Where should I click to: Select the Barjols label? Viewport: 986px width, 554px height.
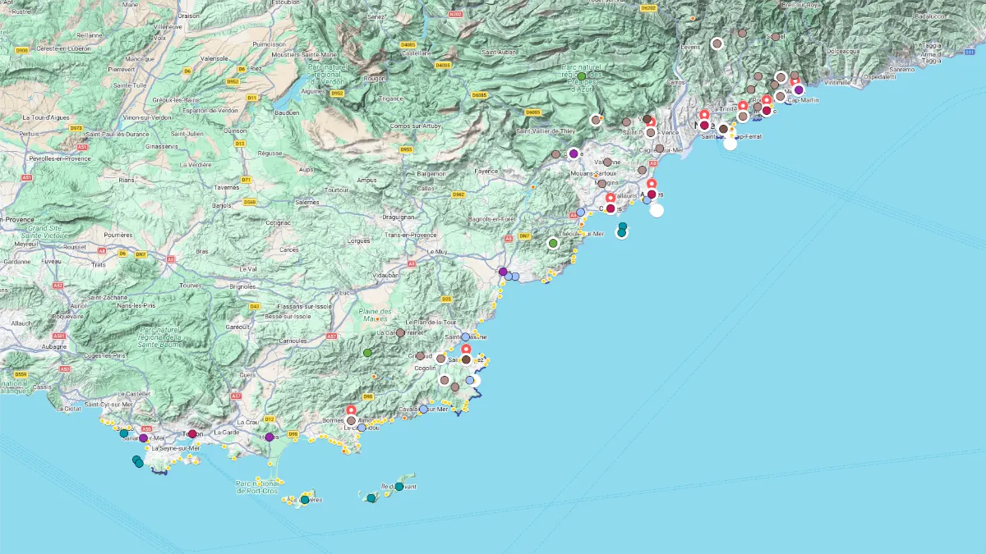pos(221,205)
